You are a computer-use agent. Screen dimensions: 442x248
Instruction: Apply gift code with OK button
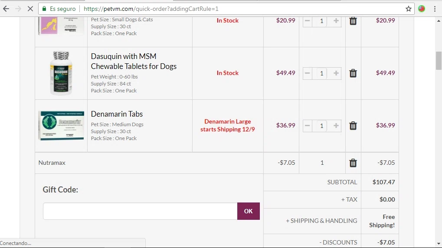coord(249,211)
